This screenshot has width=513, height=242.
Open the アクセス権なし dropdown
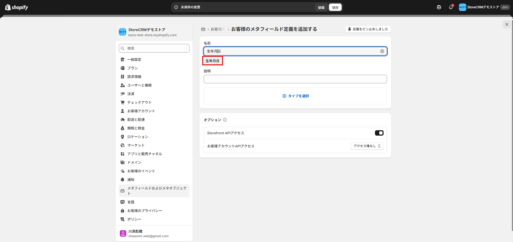(367, 146)
